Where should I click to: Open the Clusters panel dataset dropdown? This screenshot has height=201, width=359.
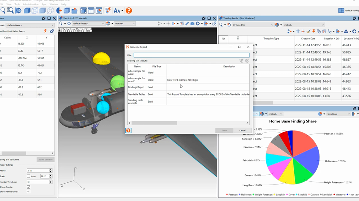tap(30, 25)
